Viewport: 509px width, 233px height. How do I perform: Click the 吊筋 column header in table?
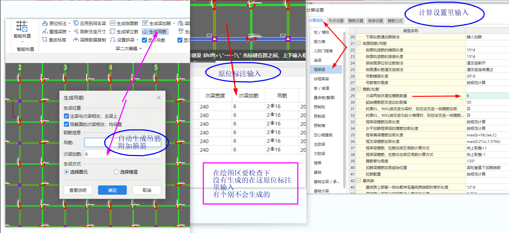[x=282, y=96]
